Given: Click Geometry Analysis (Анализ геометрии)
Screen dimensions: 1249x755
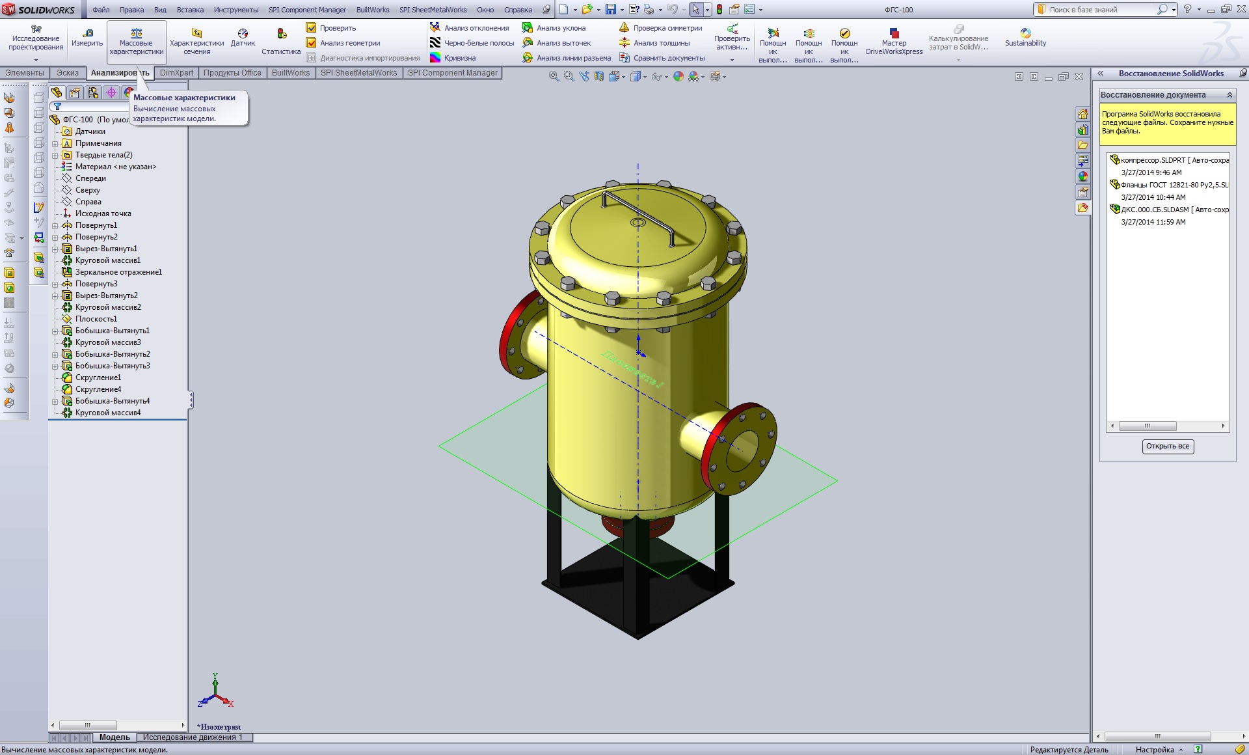Looking at the screenshot, I should click(343, 43).
